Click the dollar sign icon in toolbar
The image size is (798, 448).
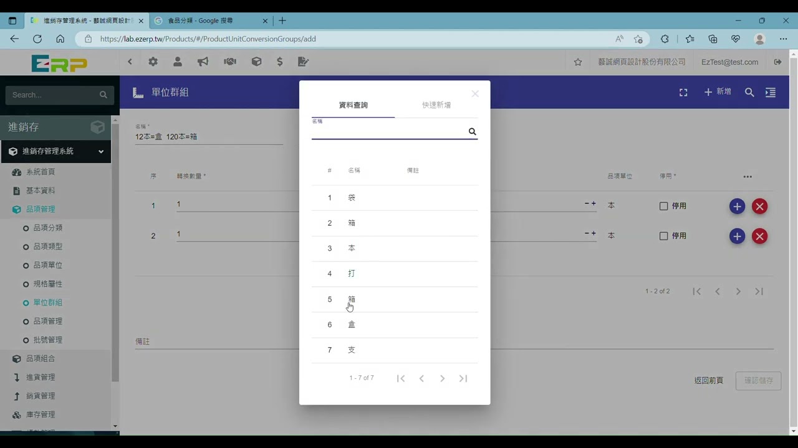coord(280,62)
